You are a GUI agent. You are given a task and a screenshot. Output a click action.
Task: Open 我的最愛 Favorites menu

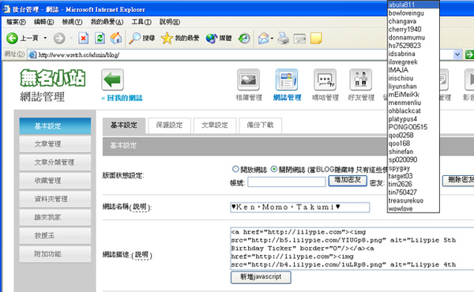[107, 22]
